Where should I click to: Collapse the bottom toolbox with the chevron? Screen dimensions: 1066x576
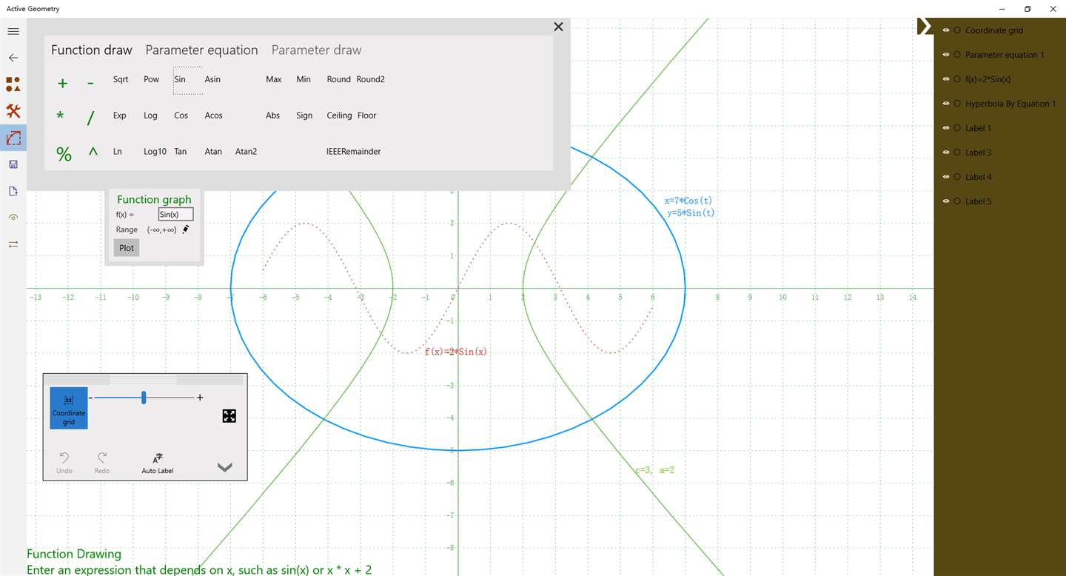[x=225, y=467]
